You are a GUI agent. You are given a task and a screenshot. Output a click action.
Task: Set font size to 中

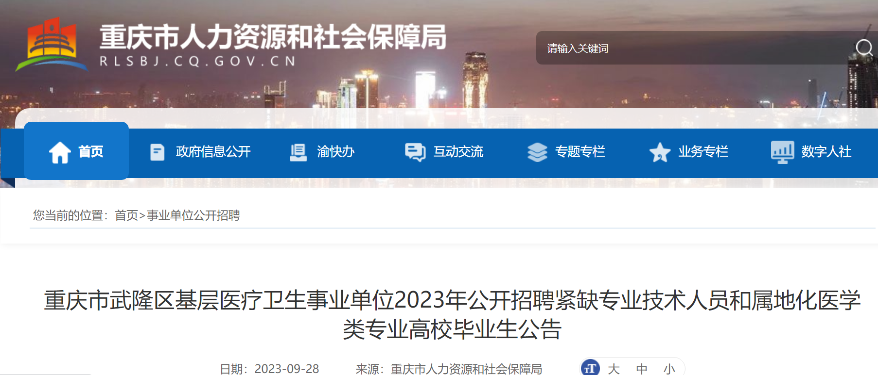642,369
